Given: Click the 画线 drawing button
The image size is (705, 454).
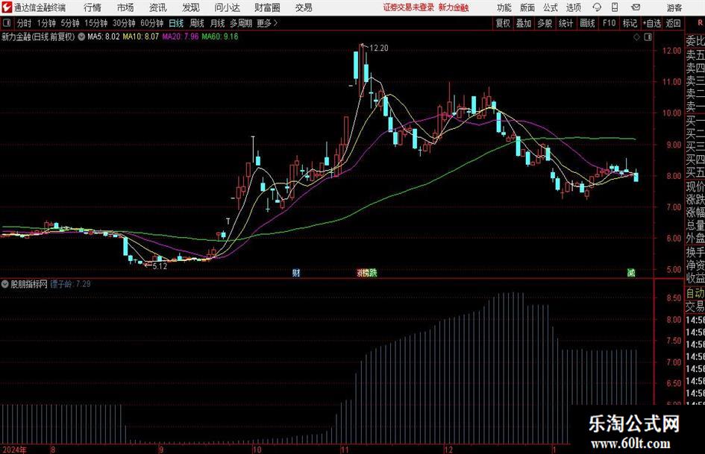Looking at the screenshot, I should click(587, 23).
